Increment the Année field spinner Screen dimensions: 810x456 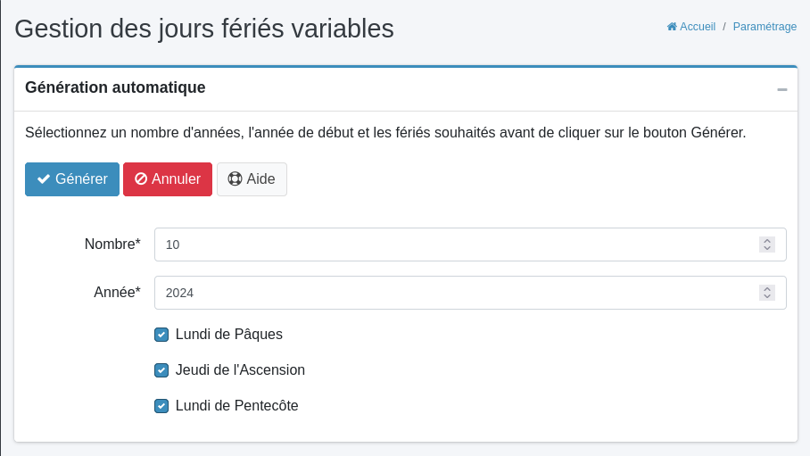[767, 289]
